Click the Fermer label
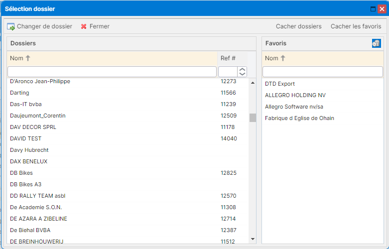The height and width of the screenshot is (249, 389). (100, 26)
